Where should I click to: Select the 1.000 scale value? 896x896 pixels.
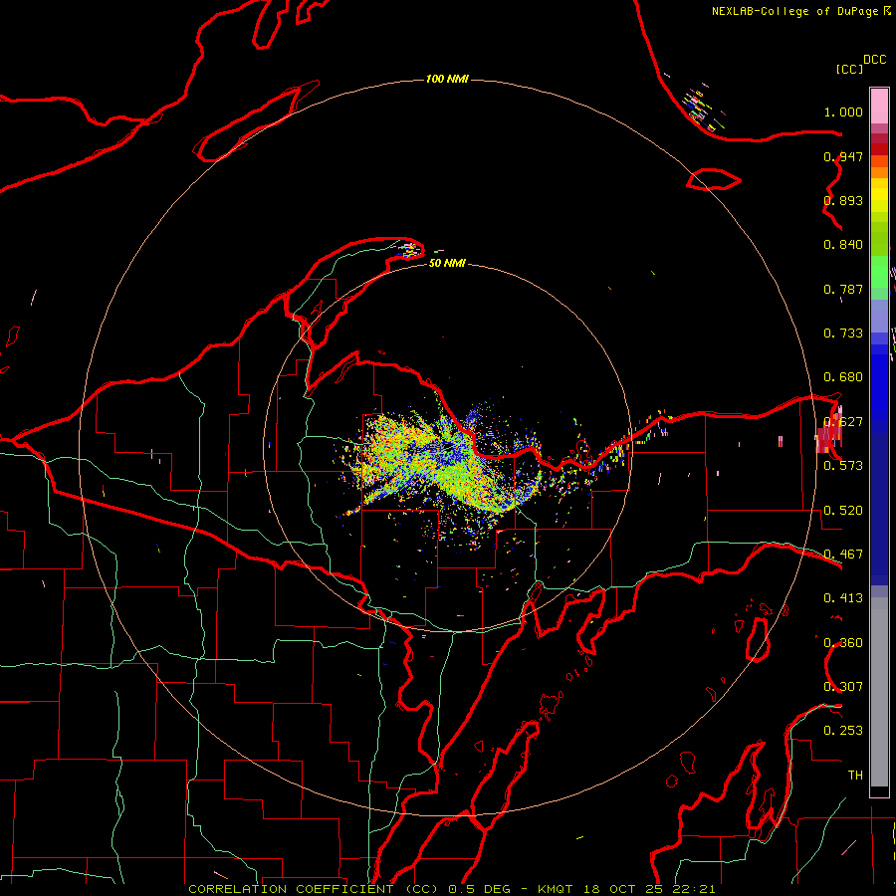click(843, 112)
